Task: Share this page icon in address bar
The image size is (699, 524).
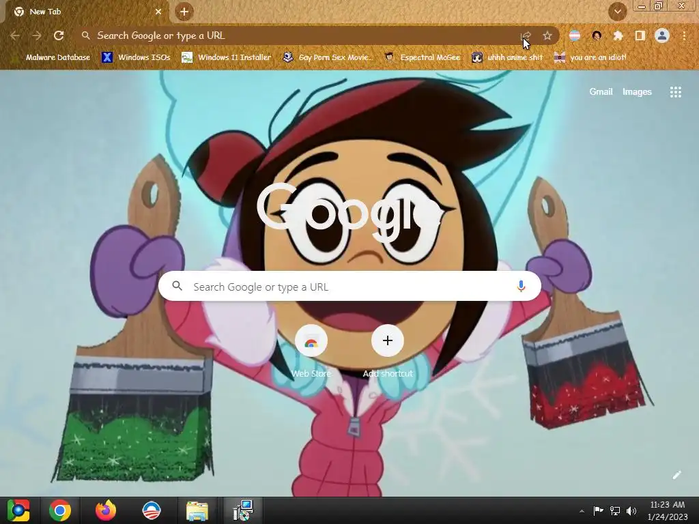Action: pyautogui.click(x=526, y=35)
